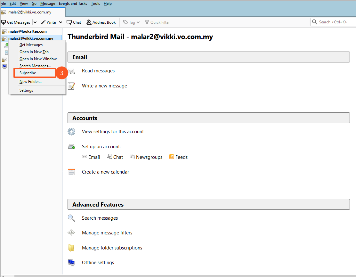Click the Advanced Features section header
This screenshot has width=356, height=277.
[209, 204]
